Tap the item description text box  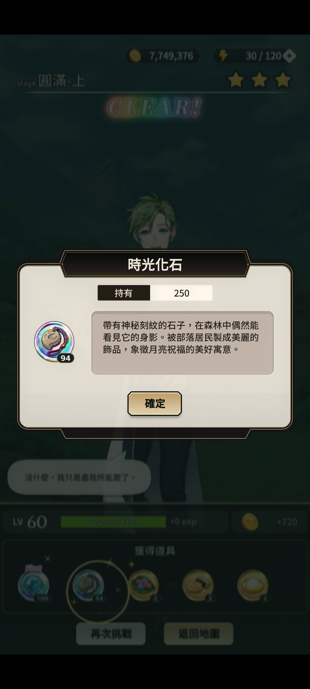click(183, 343)
